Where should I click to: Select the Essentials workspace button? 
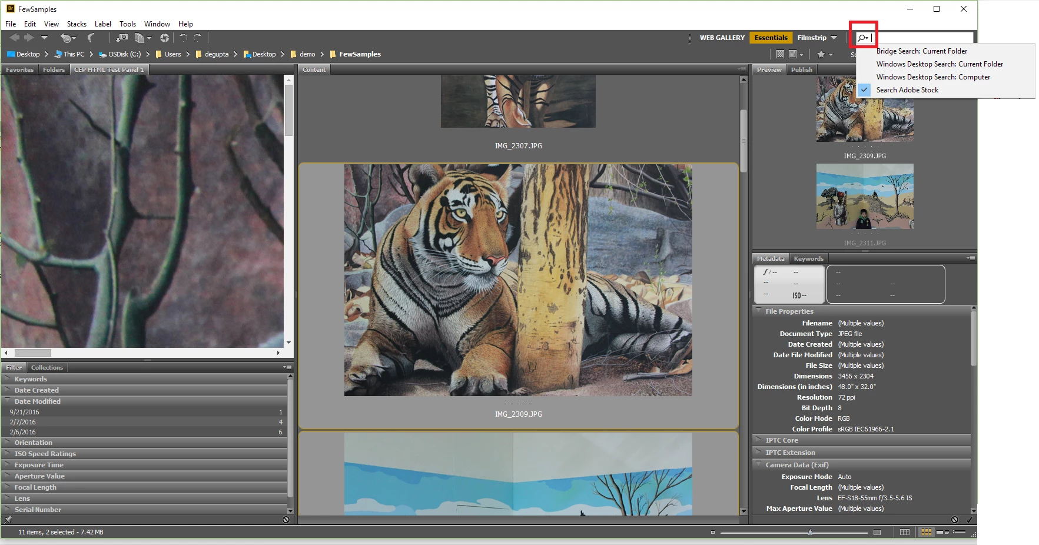(771, 38)
